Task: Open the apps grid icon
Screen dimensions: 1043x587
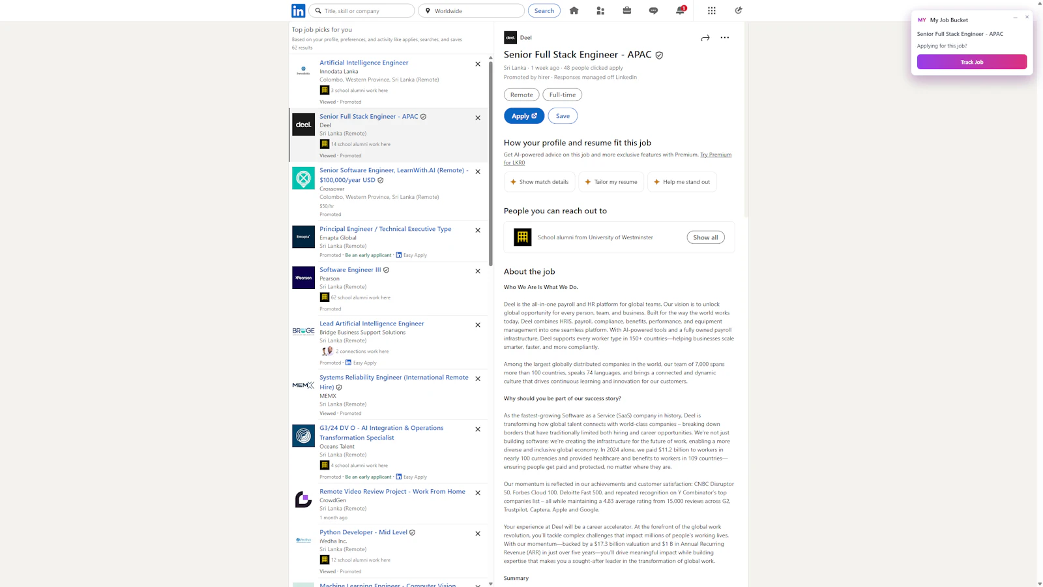Action: click(x=711, y=10)
